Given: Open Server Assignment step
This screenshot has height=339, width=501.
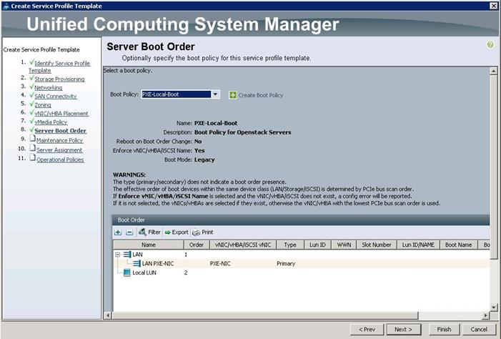Looking at the screenshot, I should click(x=59, y=150).
